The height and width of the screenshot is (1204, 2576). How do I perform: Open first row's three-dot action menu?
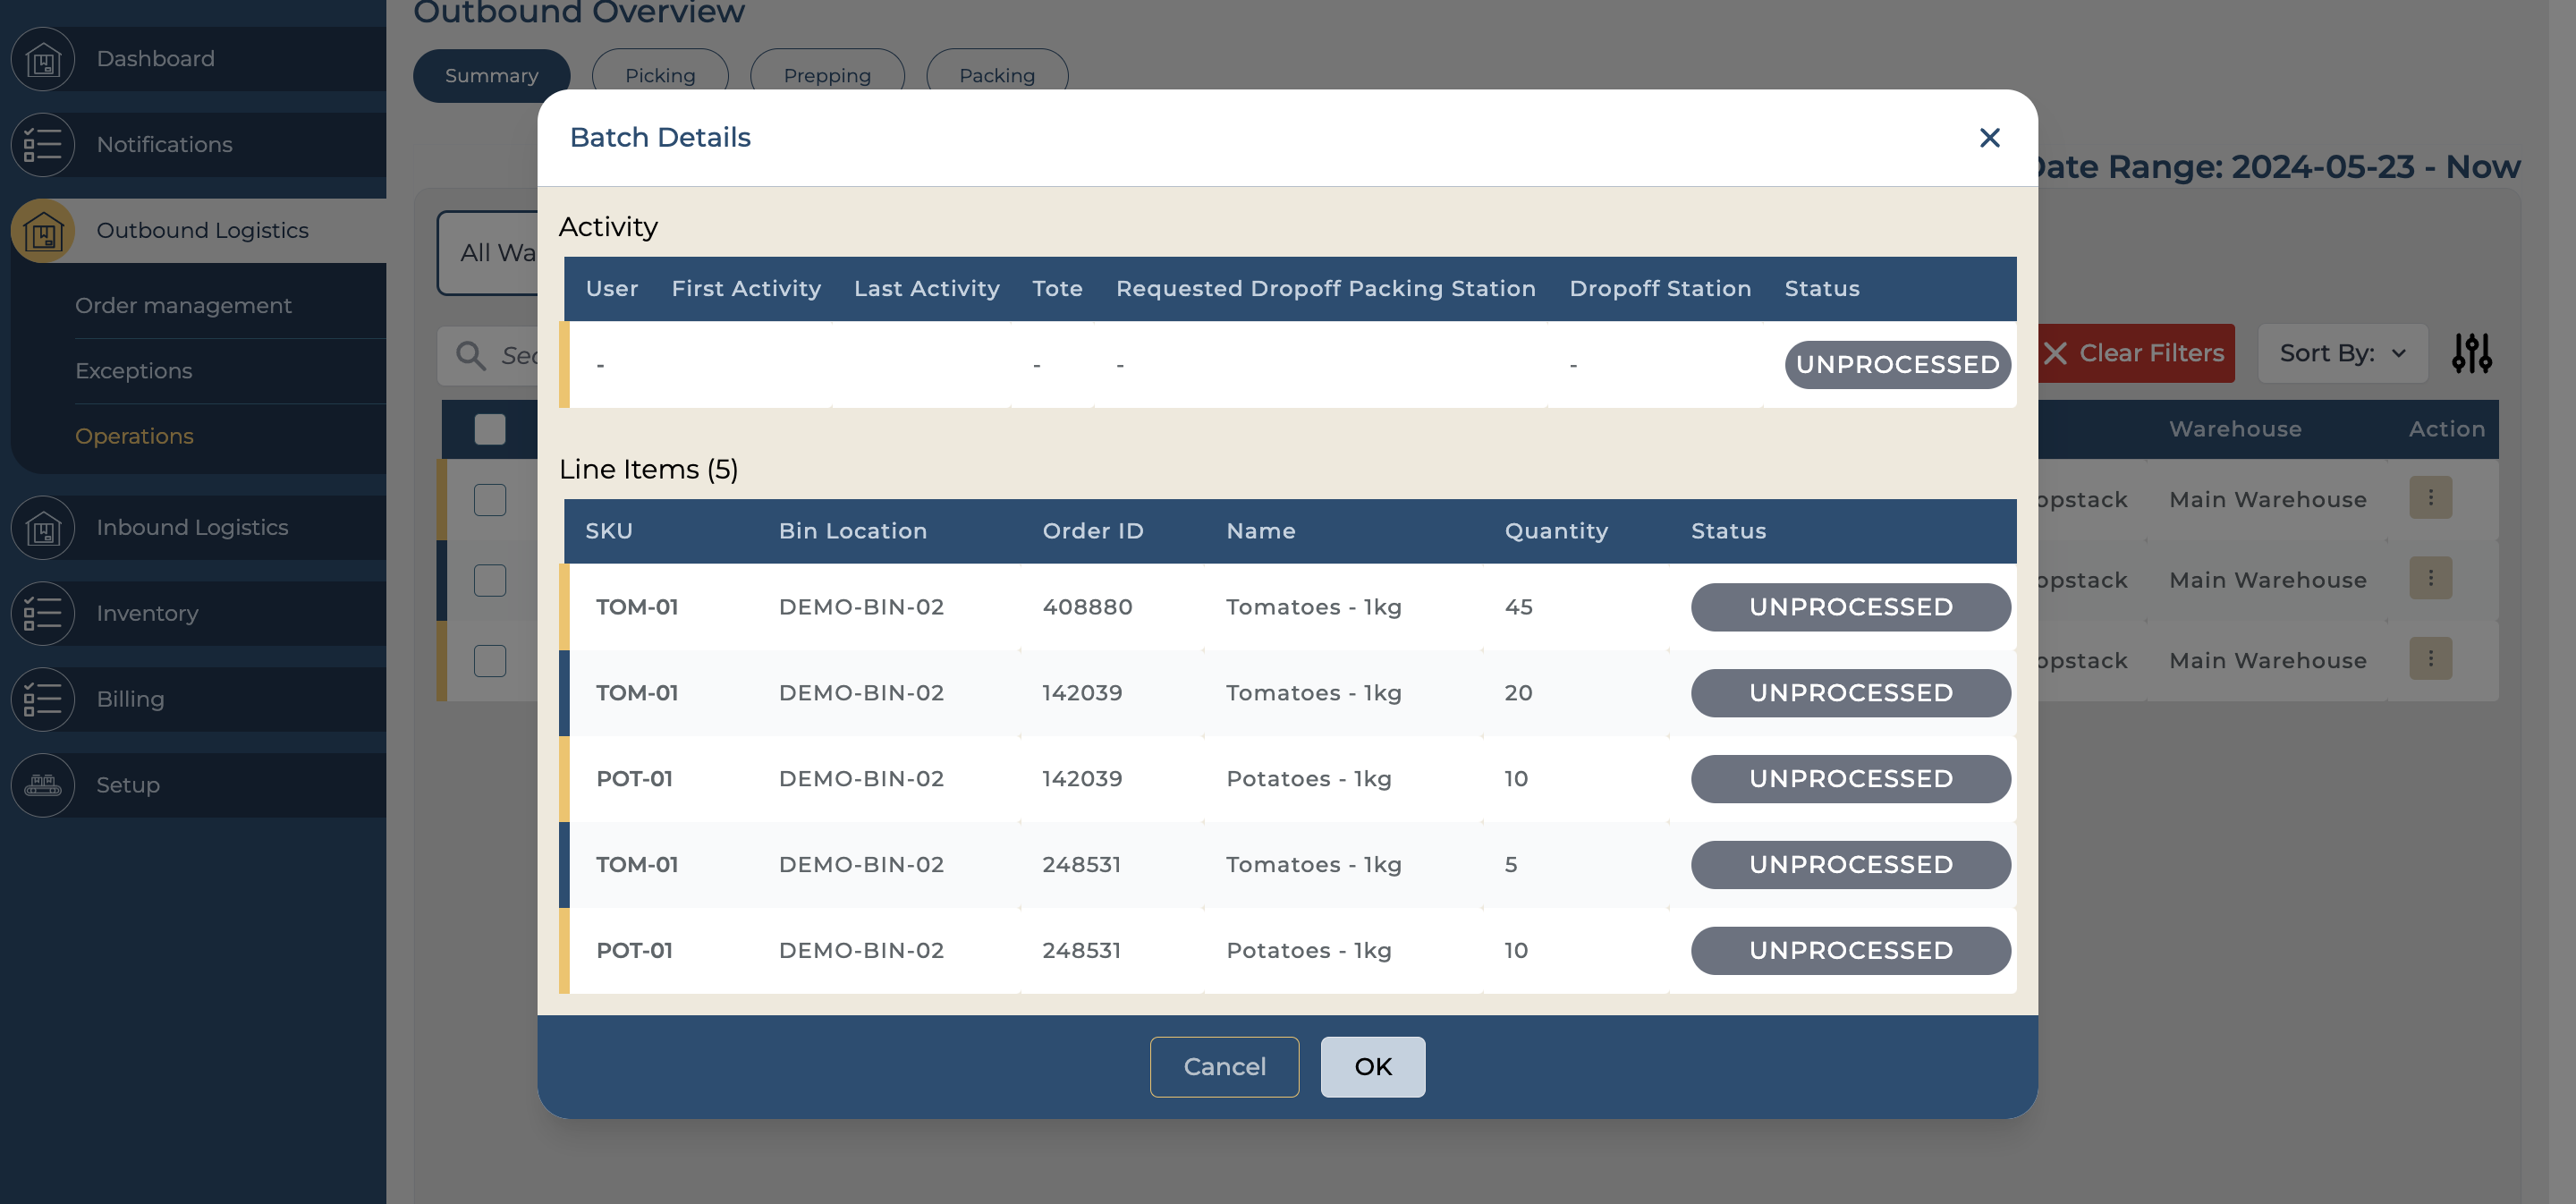pyautogui.click(x=2430, y=498)
